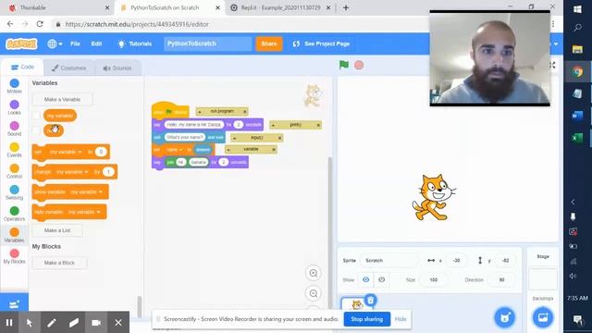The width and height of the screenshot is (592, 333).
Task: Open the Looks blocks category
Action: 15,107
